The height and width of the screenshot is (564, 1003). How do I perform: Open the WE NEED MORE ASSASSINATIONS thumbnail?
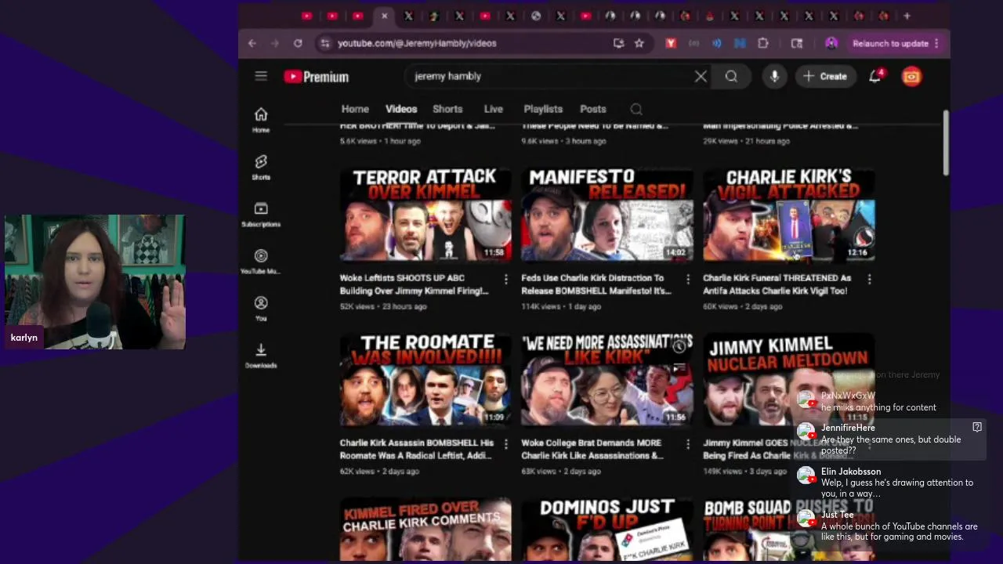tap(607, 380)
